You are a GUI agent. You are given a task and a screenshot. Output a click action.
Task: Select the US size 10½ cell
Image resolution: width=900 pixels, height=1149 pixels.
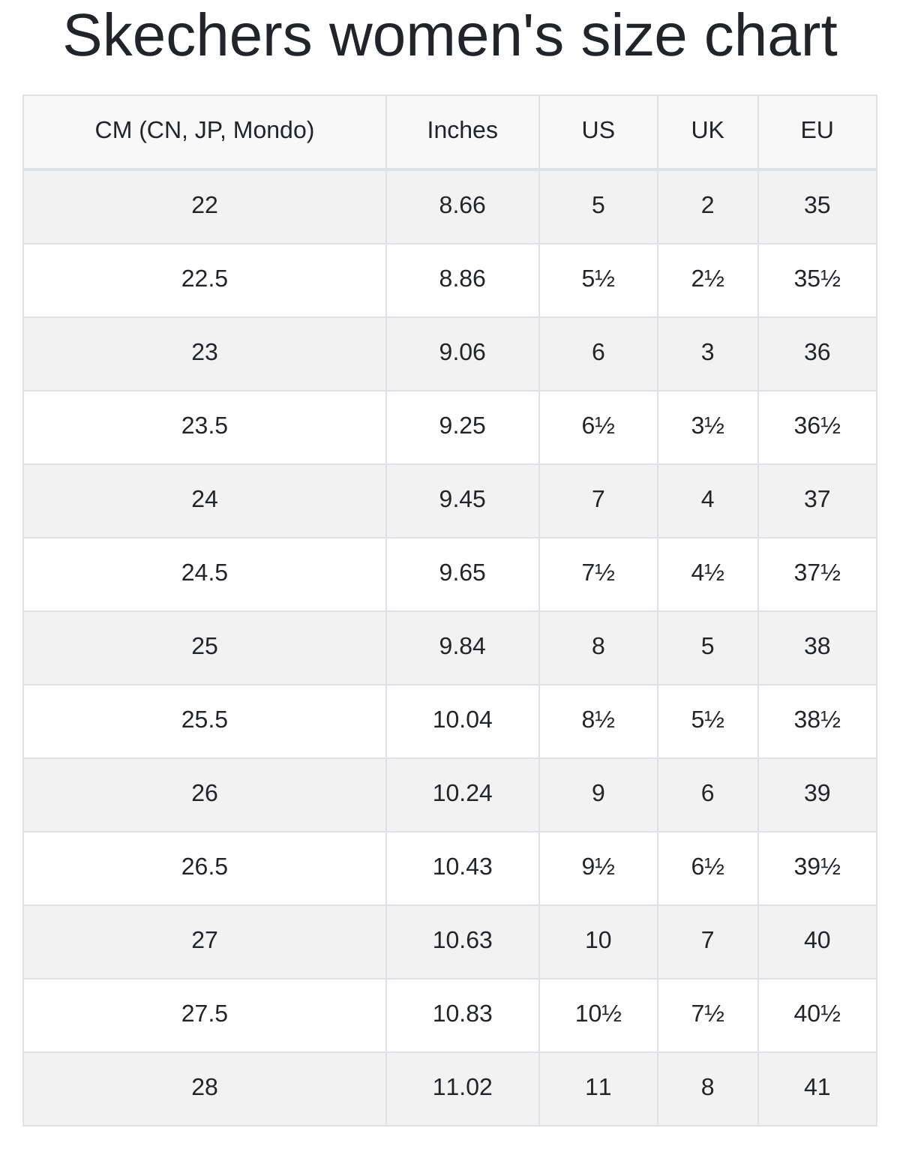(x=598, y=1015)
